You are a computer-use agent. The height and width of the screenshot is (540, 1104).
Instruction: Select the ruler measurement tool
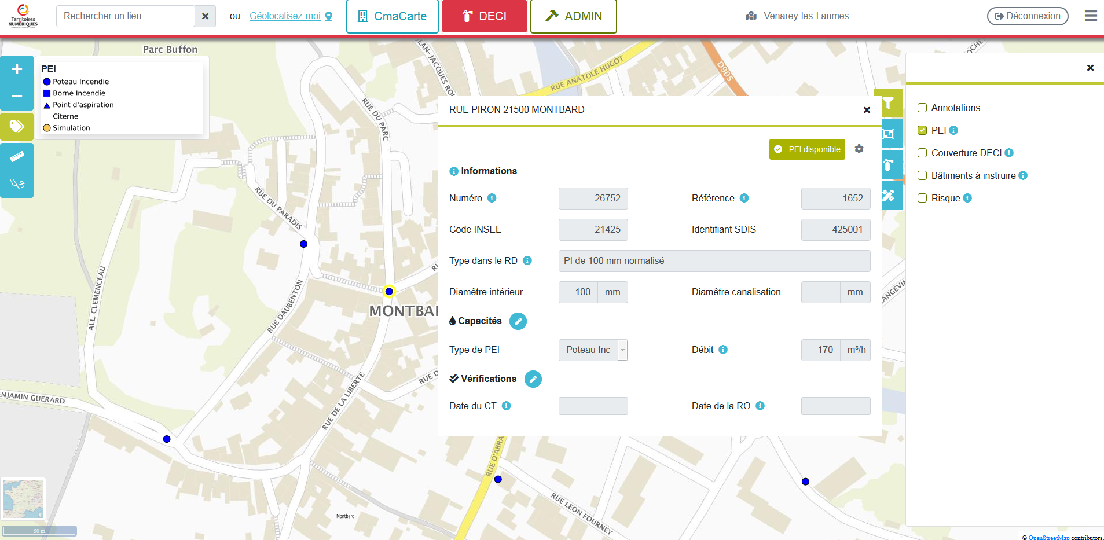coord(17,156)
